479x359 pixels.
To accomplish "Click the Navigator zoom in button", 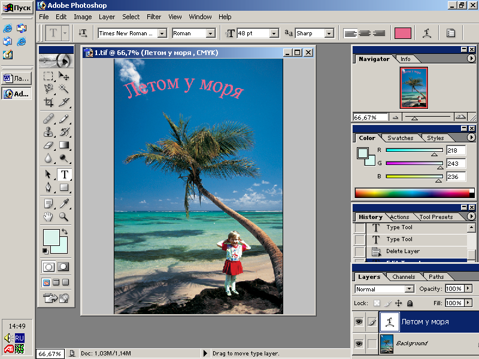I will (x=460, y=117).
